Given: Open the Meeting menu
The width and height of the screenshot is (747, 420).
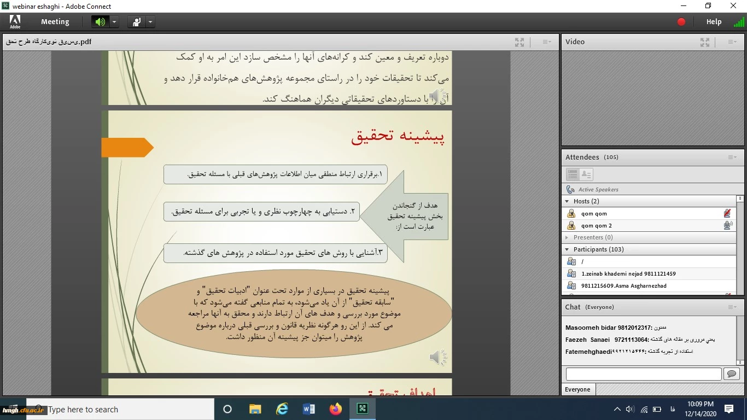Looking at the screenshot, I should pos(55,22).
